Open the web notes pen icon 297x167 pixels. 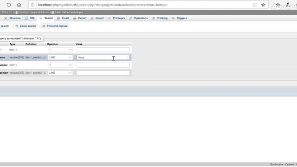click(x=288, y=5)
